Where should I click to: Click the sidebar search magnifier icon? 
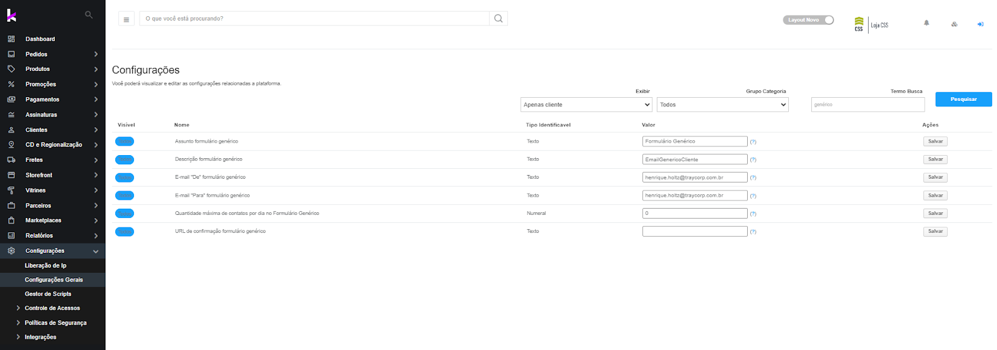88,14
